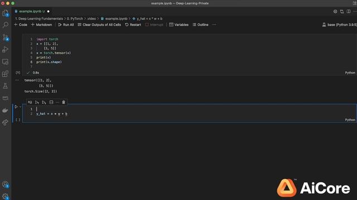Image resolution: width=357 pixels, height=200 pixels.
Task: Click the 'video' breadcrumb
Action: pyautogui.click(x=91, y=18)
